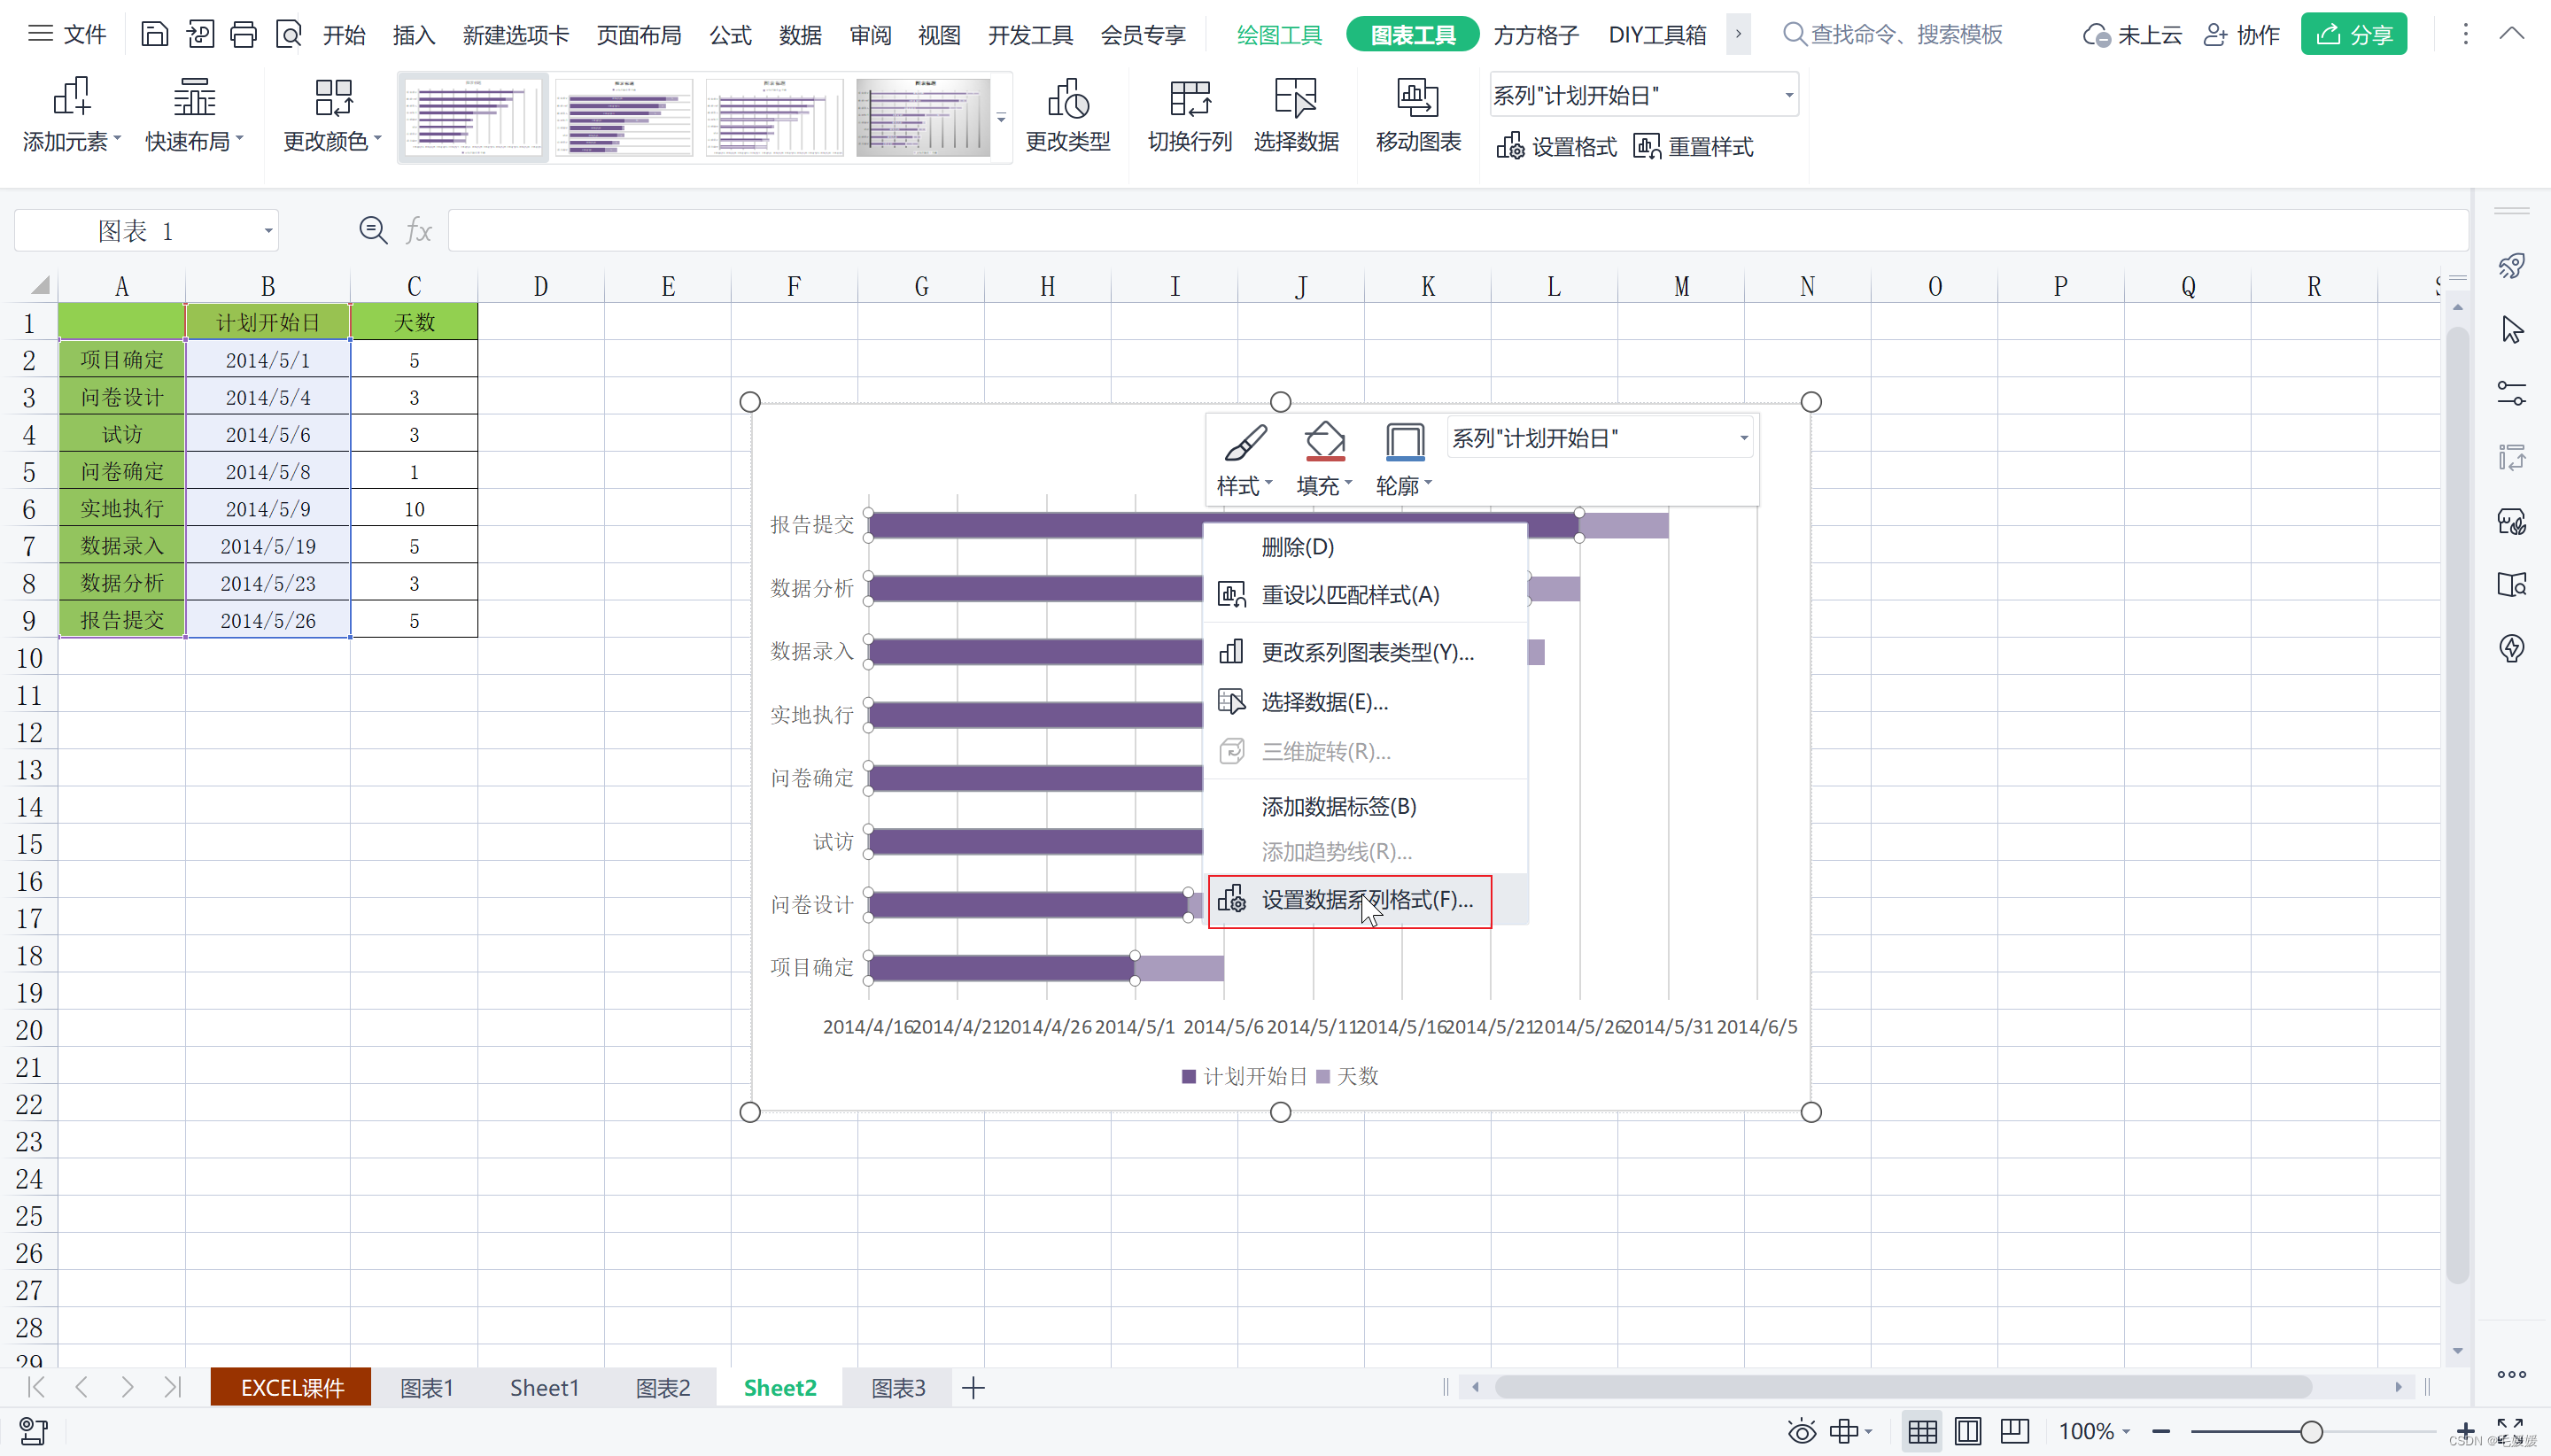The width and height of the screenshot is (2551, 1456).
Task: Click the Reset Style icon (重置样式)
Action: pos(1693,147)
